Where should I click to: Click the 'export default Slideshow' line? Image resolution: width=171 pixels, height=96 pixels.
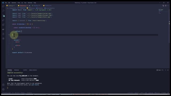pos(22,53)
